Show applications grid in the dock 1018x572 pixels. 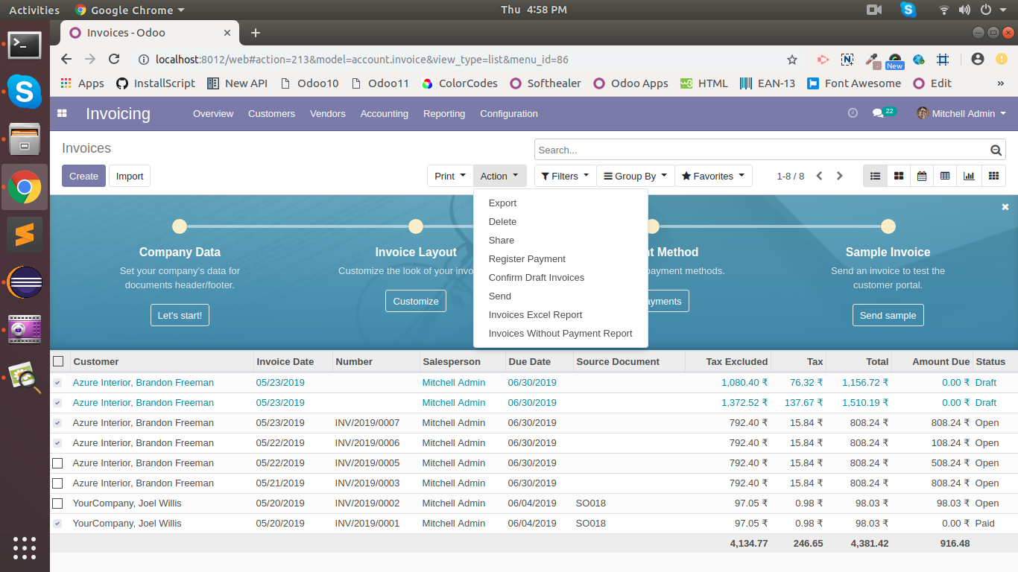coord(25,547)
